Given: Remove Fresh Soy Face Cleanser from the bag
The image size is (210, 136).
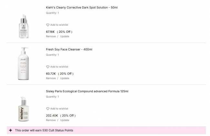Looking at the screenshot, I should tap(51, 78).
